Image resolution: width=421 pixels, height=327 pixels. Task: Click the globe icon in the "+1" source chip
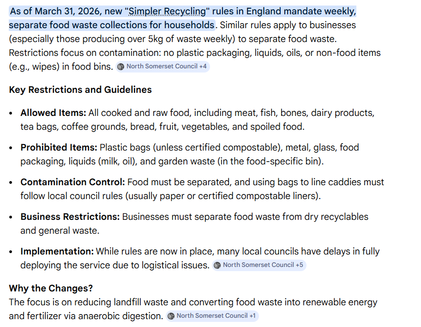(171, 316)
